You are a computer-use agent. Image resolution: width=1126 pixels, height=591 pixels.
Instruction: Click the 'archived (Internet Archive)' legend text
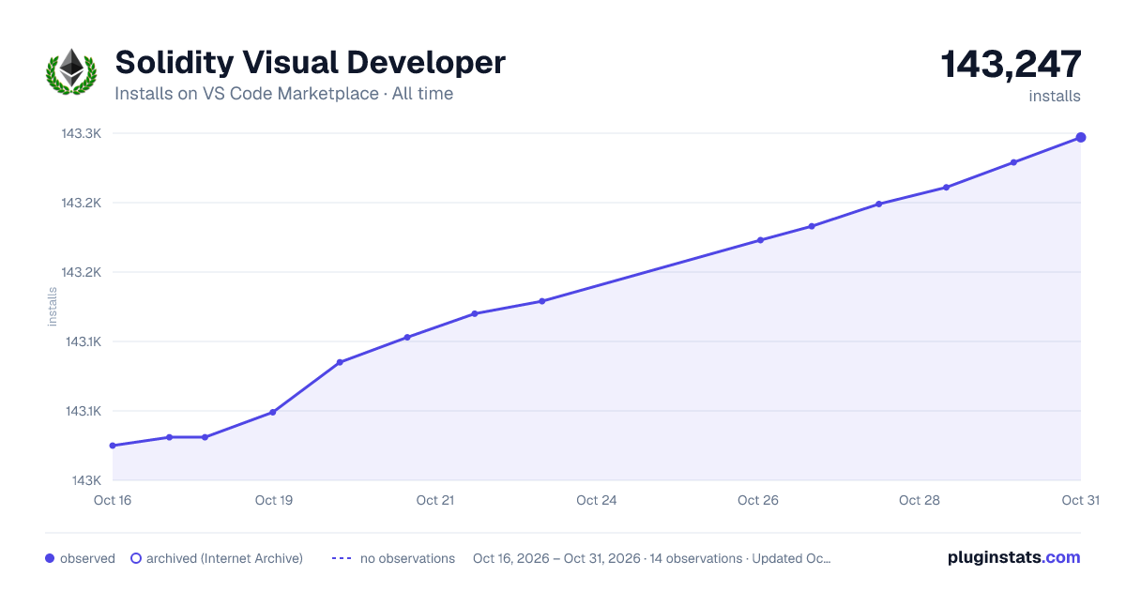(x=224, y=558)
